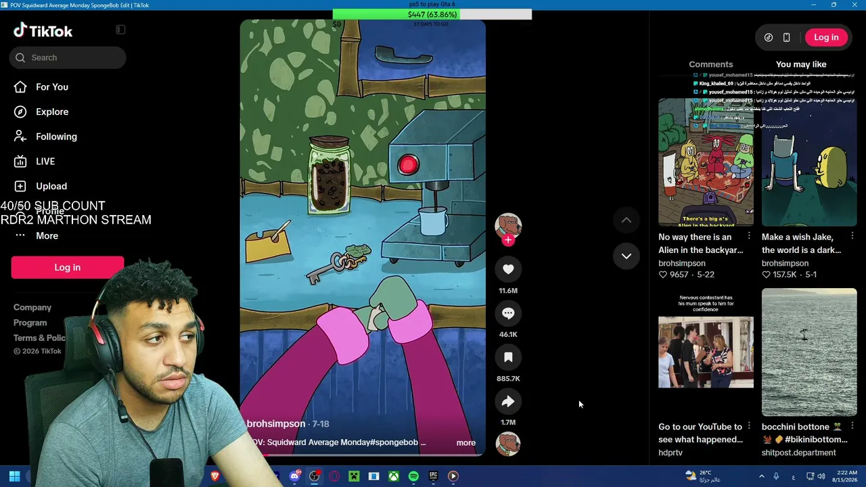Go to the next video arrow
The image size is (866, 487).
[x=626, y=256]
